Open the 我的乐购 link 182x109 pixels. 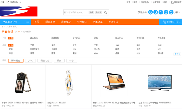coord(145,2)
